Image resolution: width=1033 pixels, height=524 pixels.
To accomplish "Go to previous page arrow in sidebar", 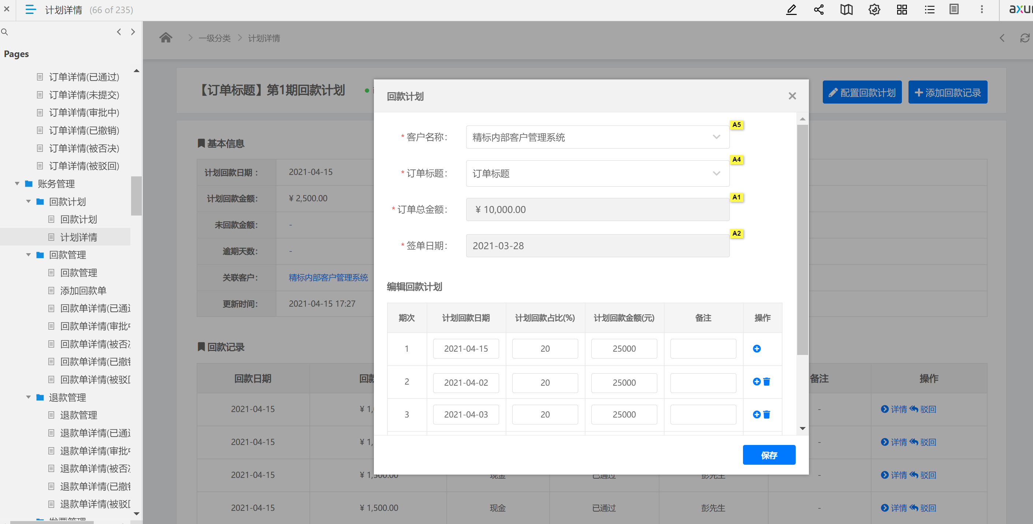I will pos(119,32).
